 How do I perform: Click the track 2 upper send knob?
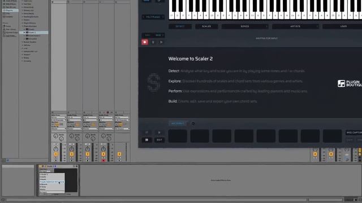pos(72,136)
